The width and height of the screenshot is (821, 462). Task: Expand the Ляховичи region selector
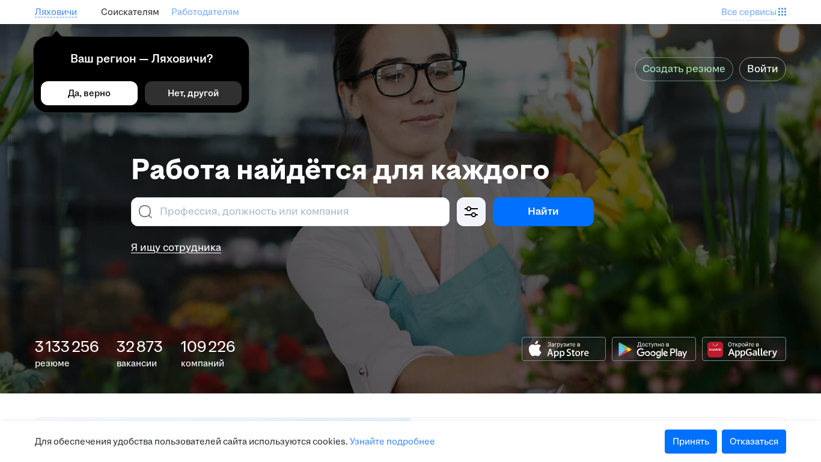56,12
